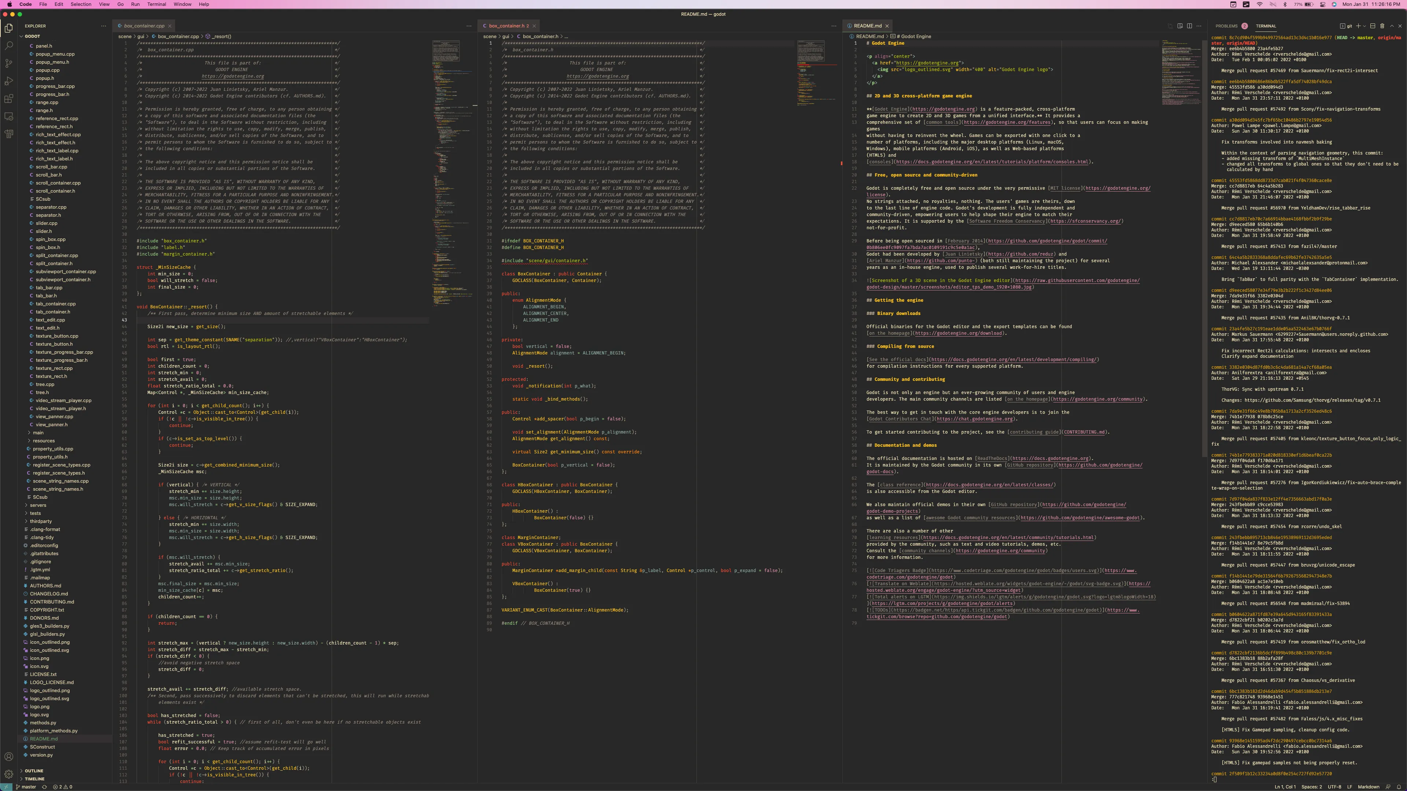Show notifications via the bell icon
The height and width of the screenshot is (791, 1407).
pyautogui.click(x=1399, y=787)
